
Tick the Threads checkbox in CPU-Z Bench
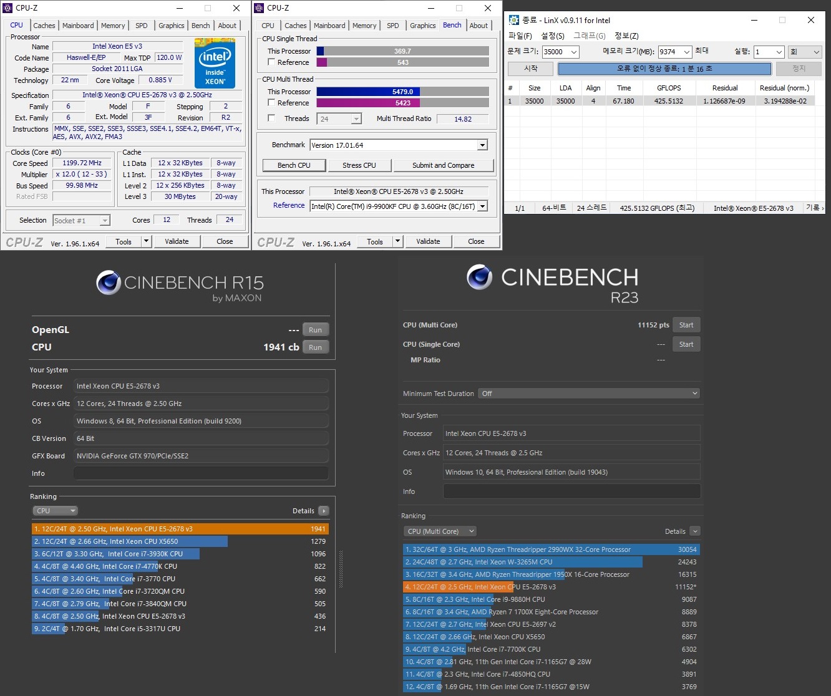click(271, 118)
